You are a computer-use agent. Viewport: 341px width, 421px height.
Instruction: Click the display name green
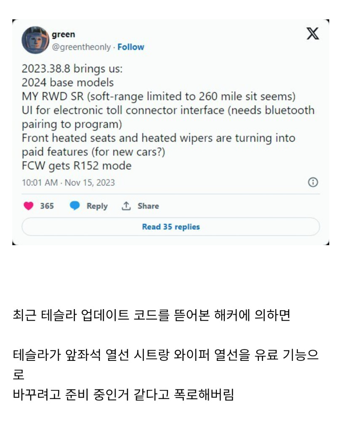64,34
